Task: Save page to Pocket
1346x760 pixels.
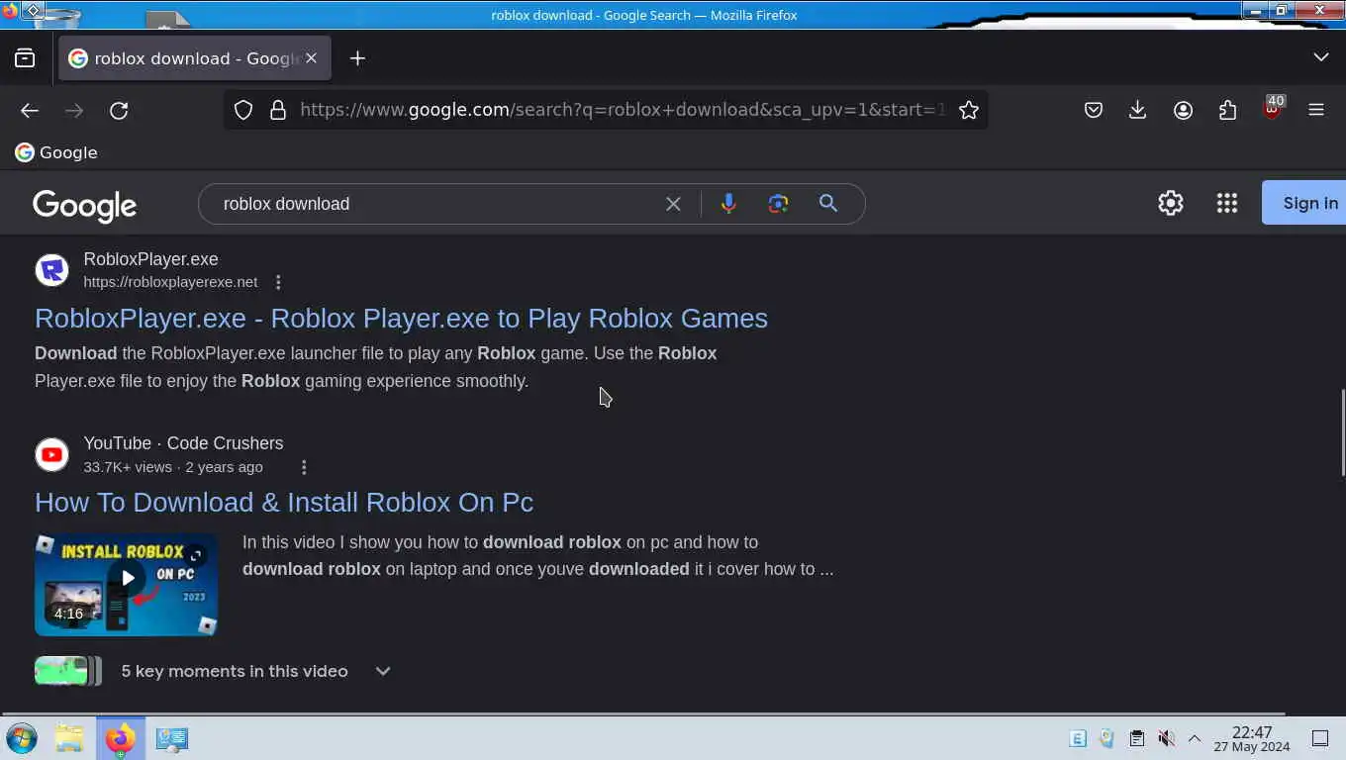Action: click(1093, 110)
